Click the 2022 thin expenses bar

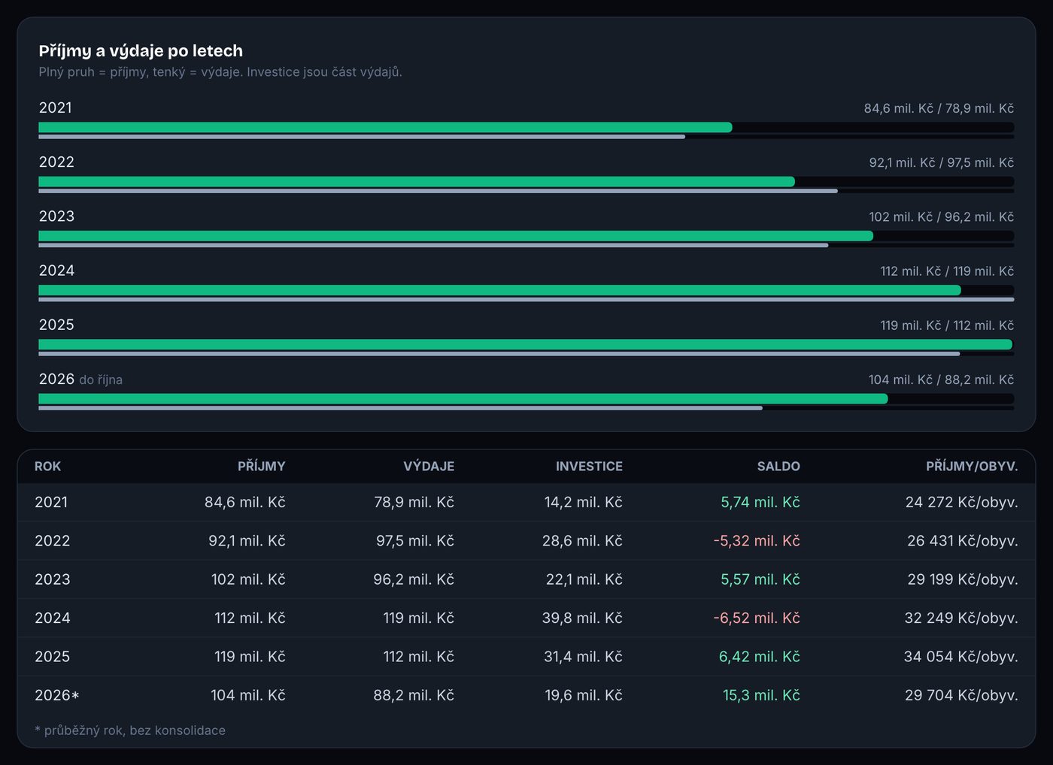click(x=438, y=191)
